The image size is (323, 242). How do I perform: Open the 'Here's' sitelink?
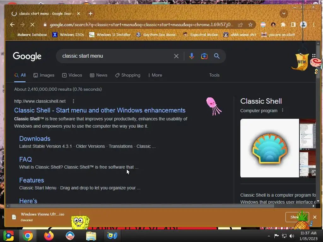[28, 201]
